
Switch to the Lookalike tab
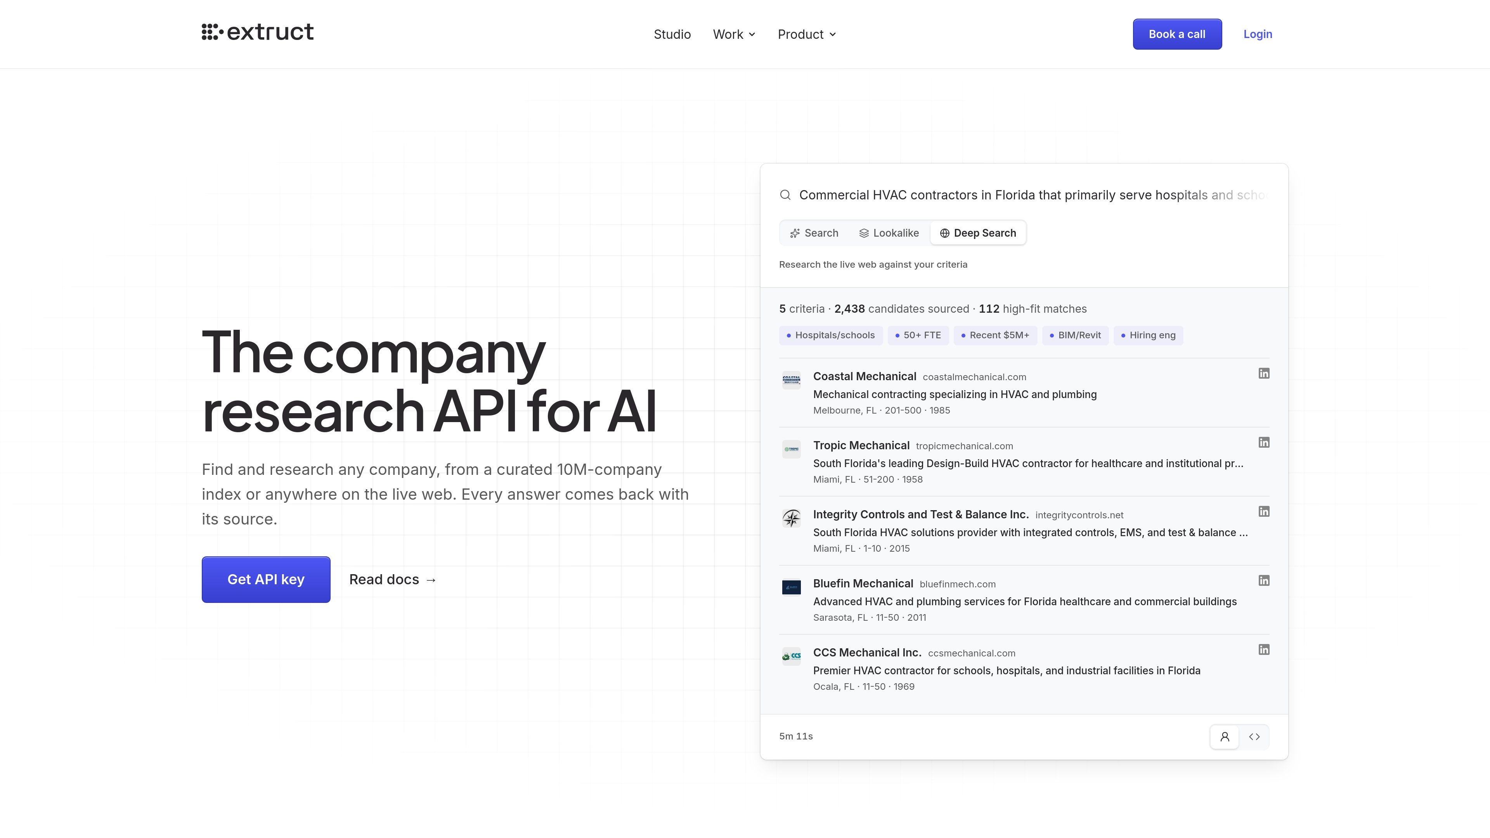coord(889,233)
